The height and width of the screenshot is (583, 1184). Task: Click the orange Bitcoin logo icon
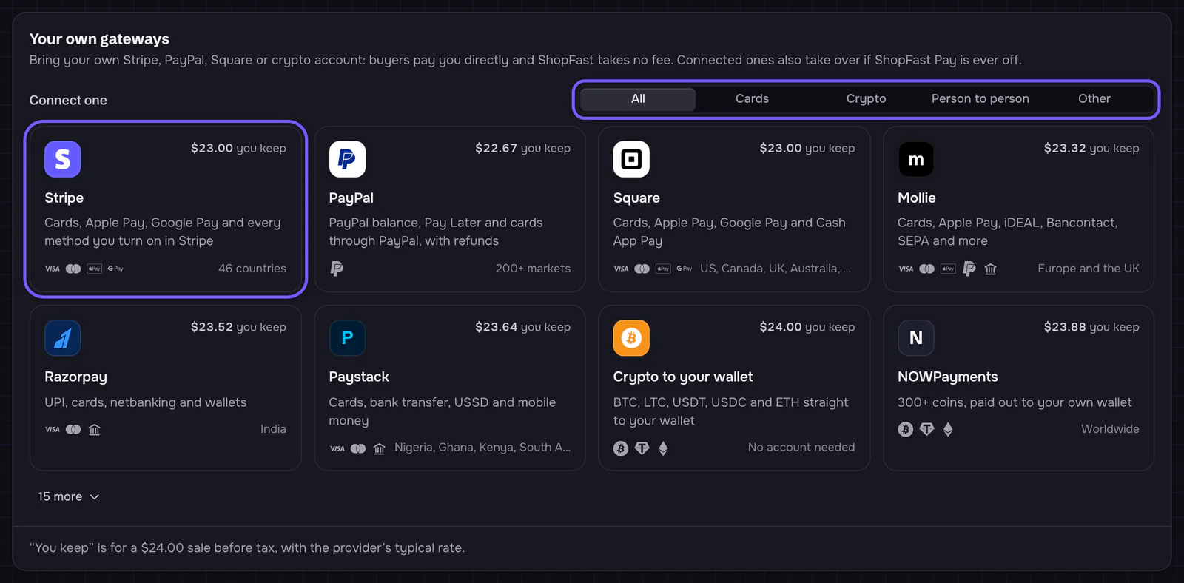[631, 338]
